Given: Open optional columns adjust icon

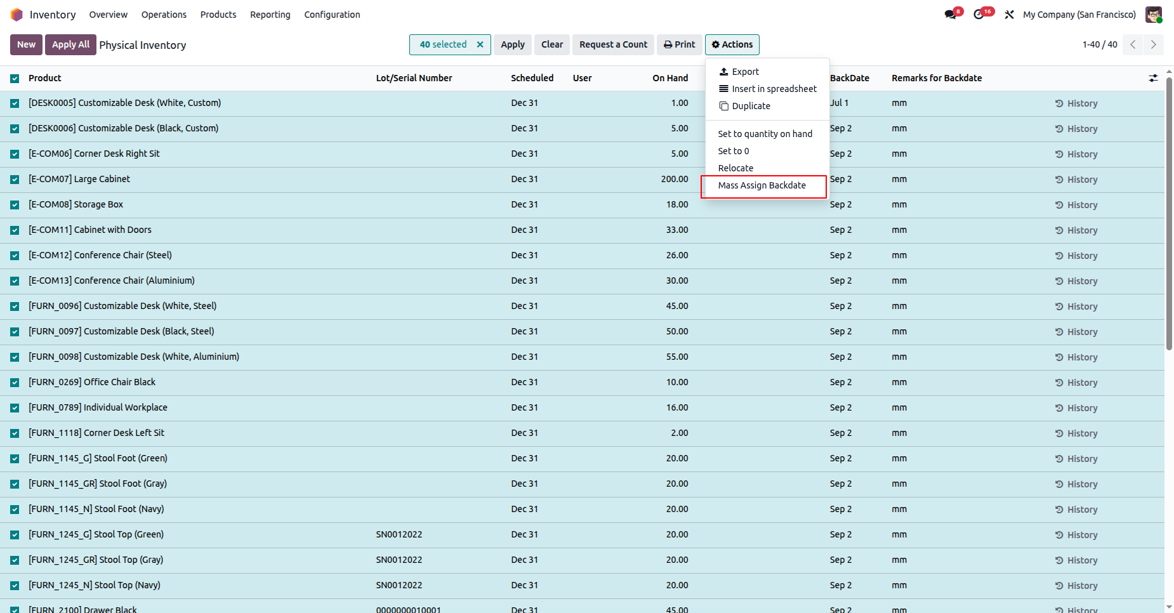Looking at the screenshot, I should pyautogui.click(x=1153, y=78).
